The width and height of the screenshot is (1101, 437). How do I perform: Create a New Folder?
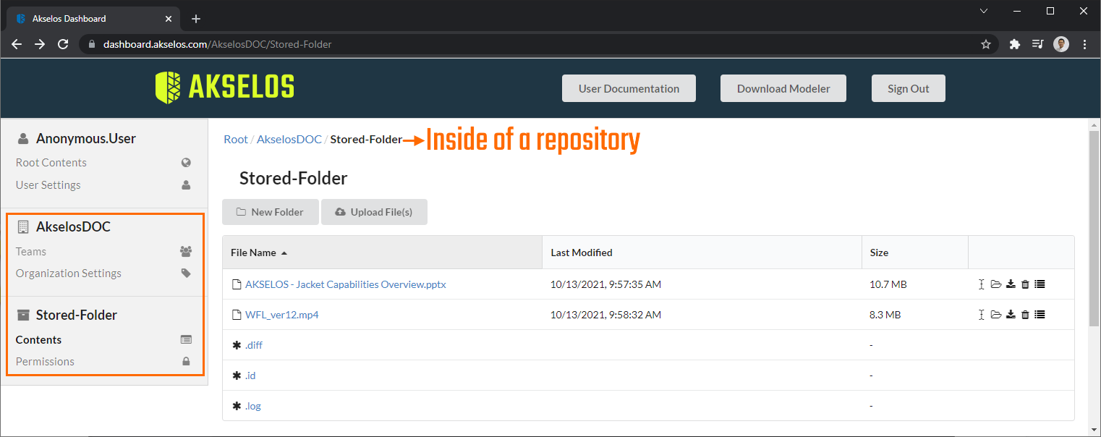point(271,212)
